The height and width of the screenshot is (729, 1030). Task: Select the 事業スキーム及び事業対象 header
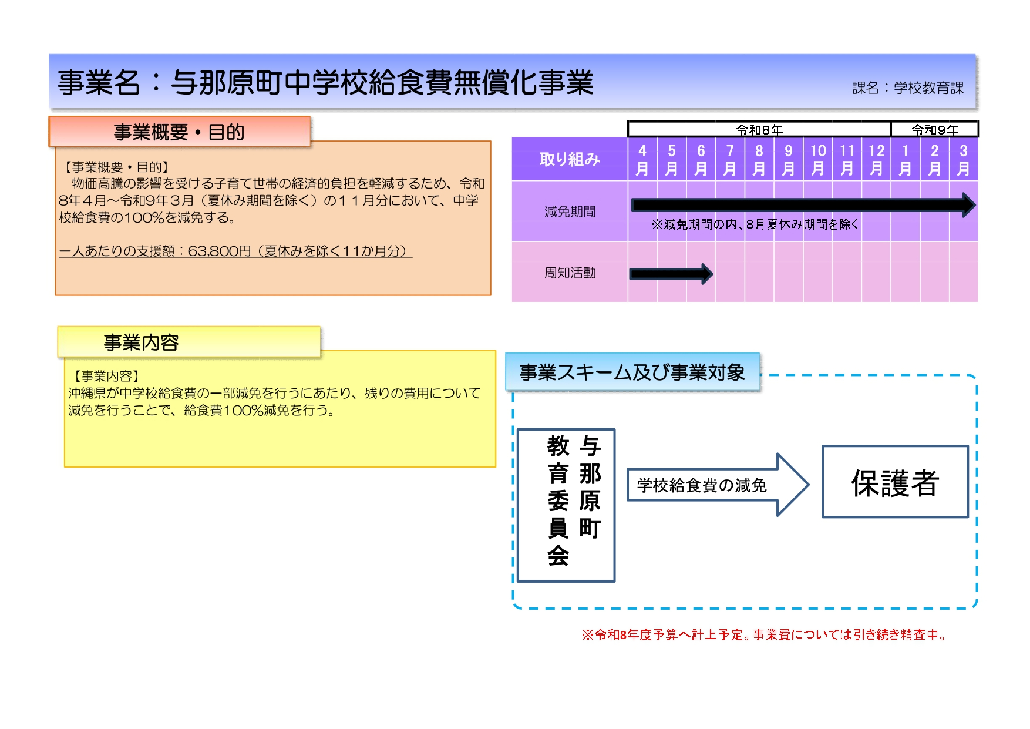[x=632, y=372]
